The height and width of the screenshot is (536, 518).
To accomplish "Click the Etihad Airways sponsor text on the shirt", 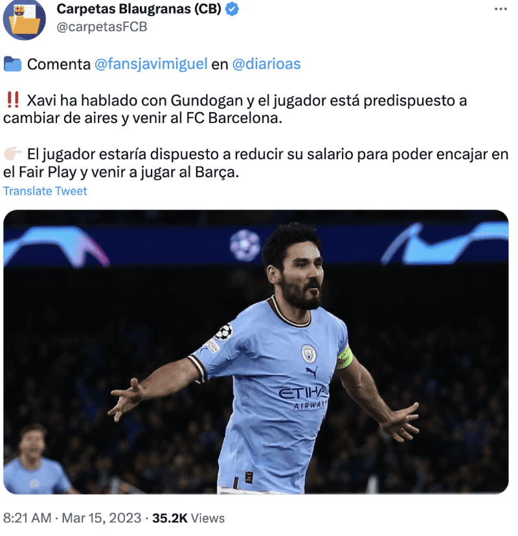I will click(x=304, y=398).
